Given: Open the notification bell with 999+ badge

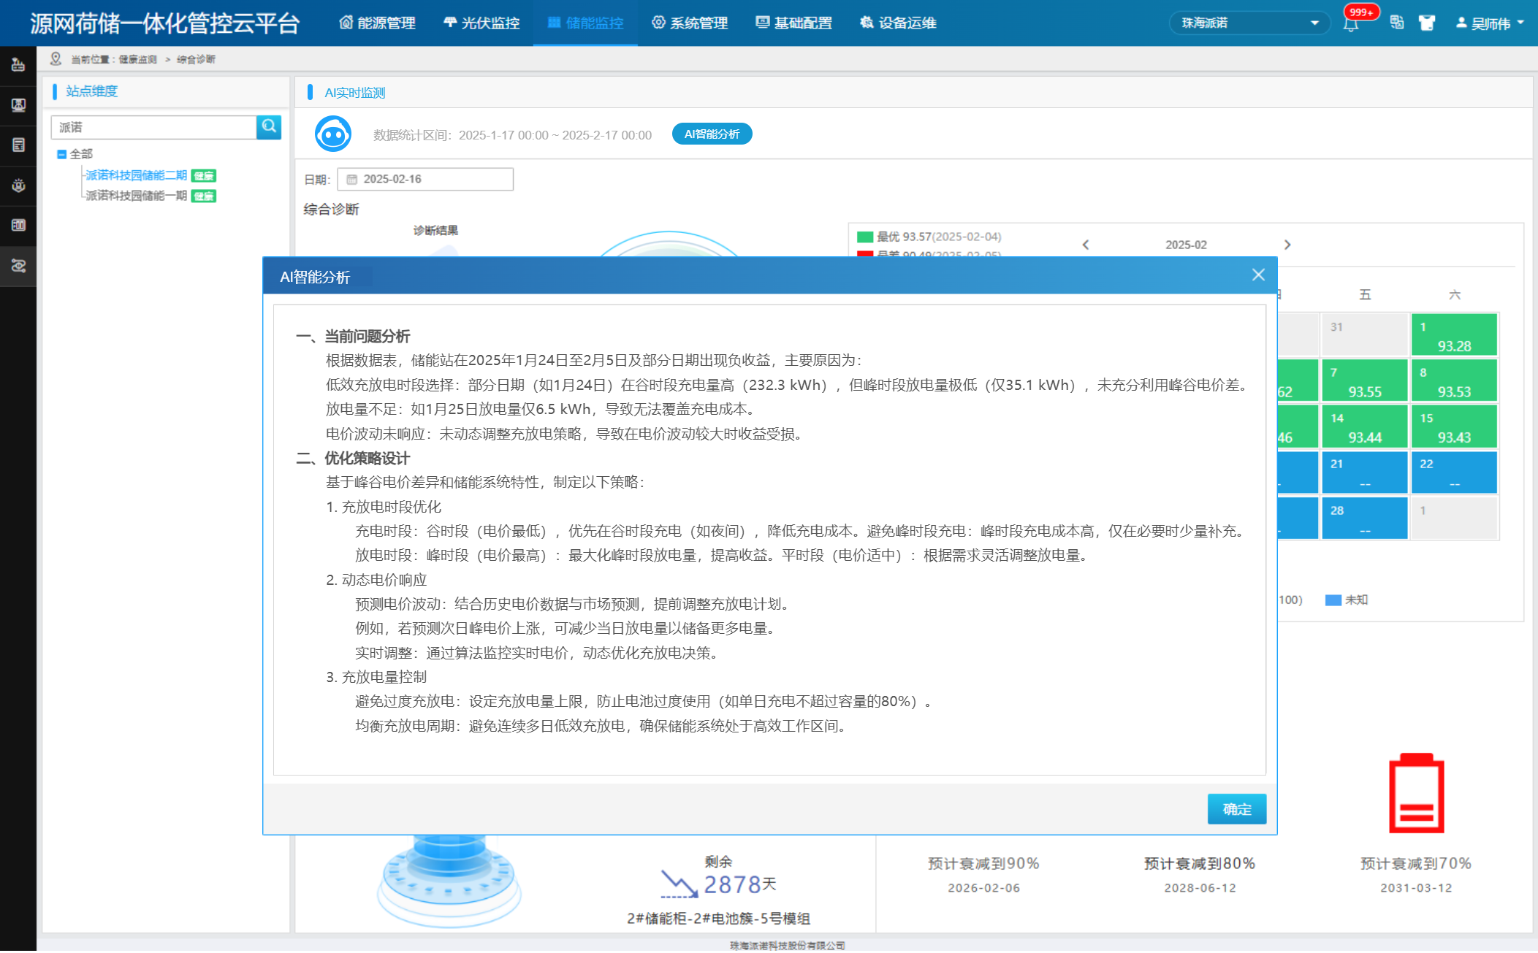Looking at the screenshot, I should (x=1351, y=23).
